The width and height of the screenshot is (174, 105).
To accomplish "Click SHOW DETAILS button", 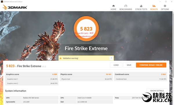I will click(x=157, y=91).
